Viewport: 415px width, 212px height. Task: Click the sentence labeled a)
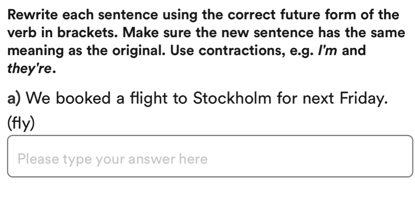click(x=196, y=98)
